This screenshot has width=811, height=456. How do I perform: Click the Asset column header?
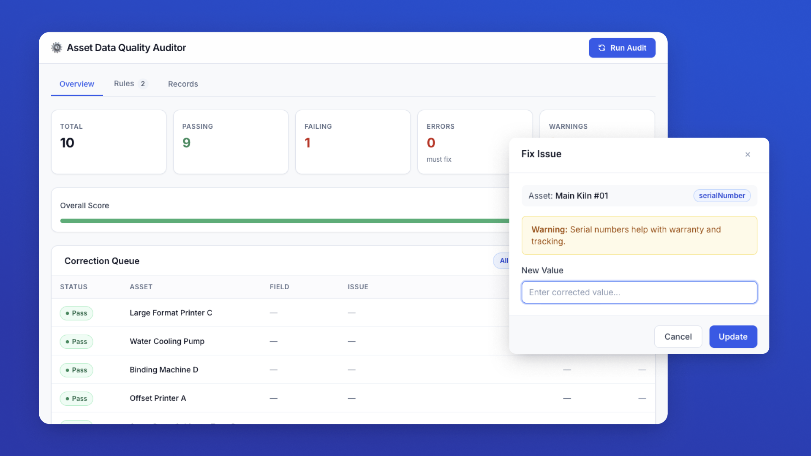point(141,287)
